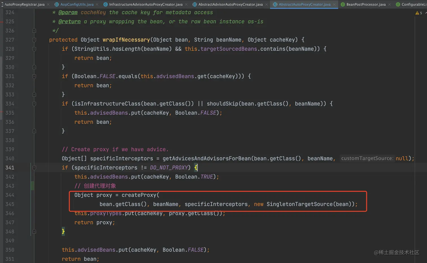Click Boolean.TRUE on line 342
The height and width of the screenshot is (263, 427).
pos(194,177)
